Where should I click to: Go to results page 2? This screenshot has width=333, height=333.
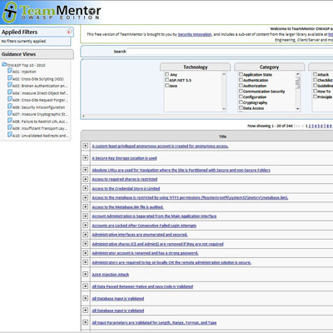click(x=310, y=126)
